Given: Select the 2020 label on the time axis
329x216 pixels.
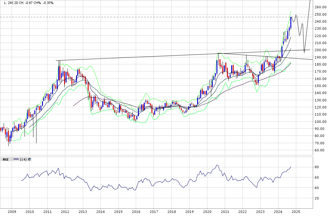Looking at the screenshot, I should (207, 212).
